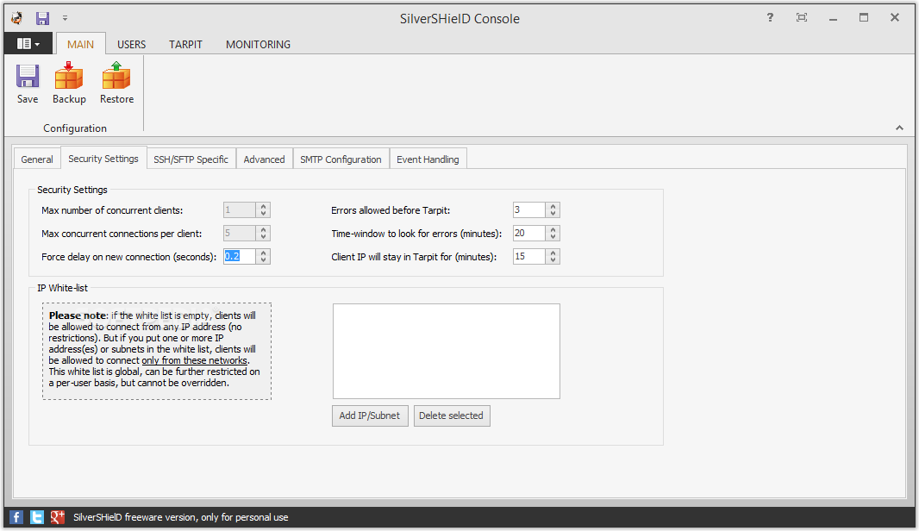This screenshot has width=919, height=531.
Task: Open the quick access toolbar customize arrow
Action: [65, 18]
